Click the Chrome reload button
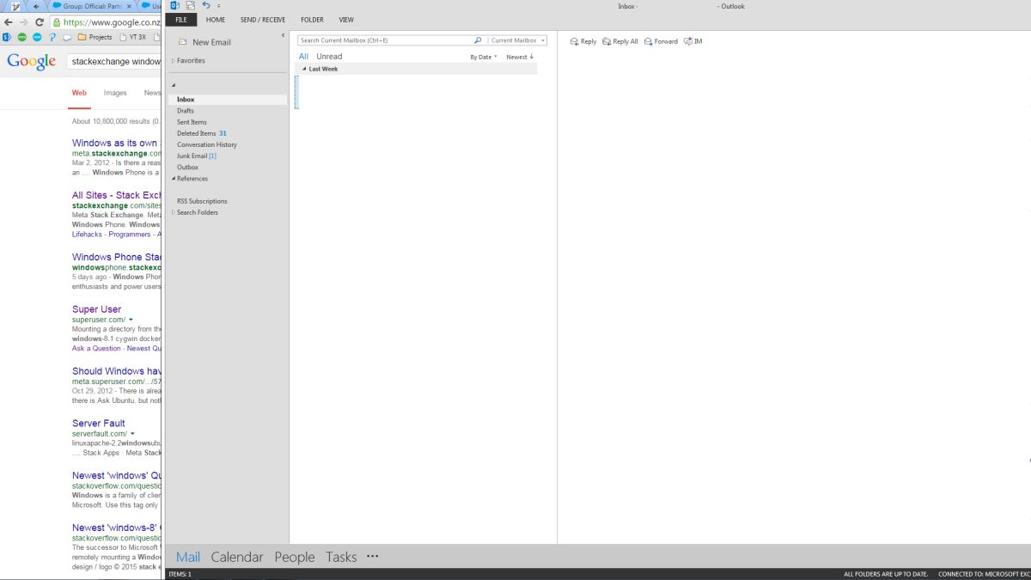The width and height of the screenshot is (1031, 580). [x=39, y=22]
